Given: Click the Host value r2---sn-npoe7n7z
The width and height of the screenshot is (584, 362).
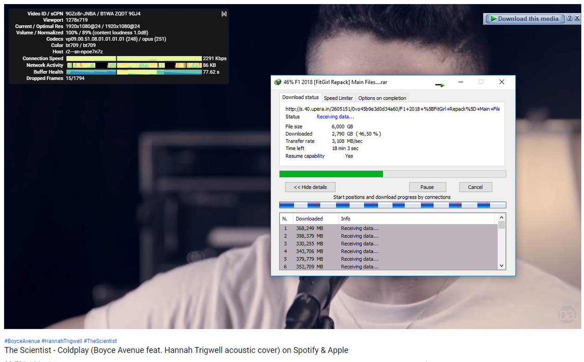Looking at the screenshot, I should [x=84, y=52].
